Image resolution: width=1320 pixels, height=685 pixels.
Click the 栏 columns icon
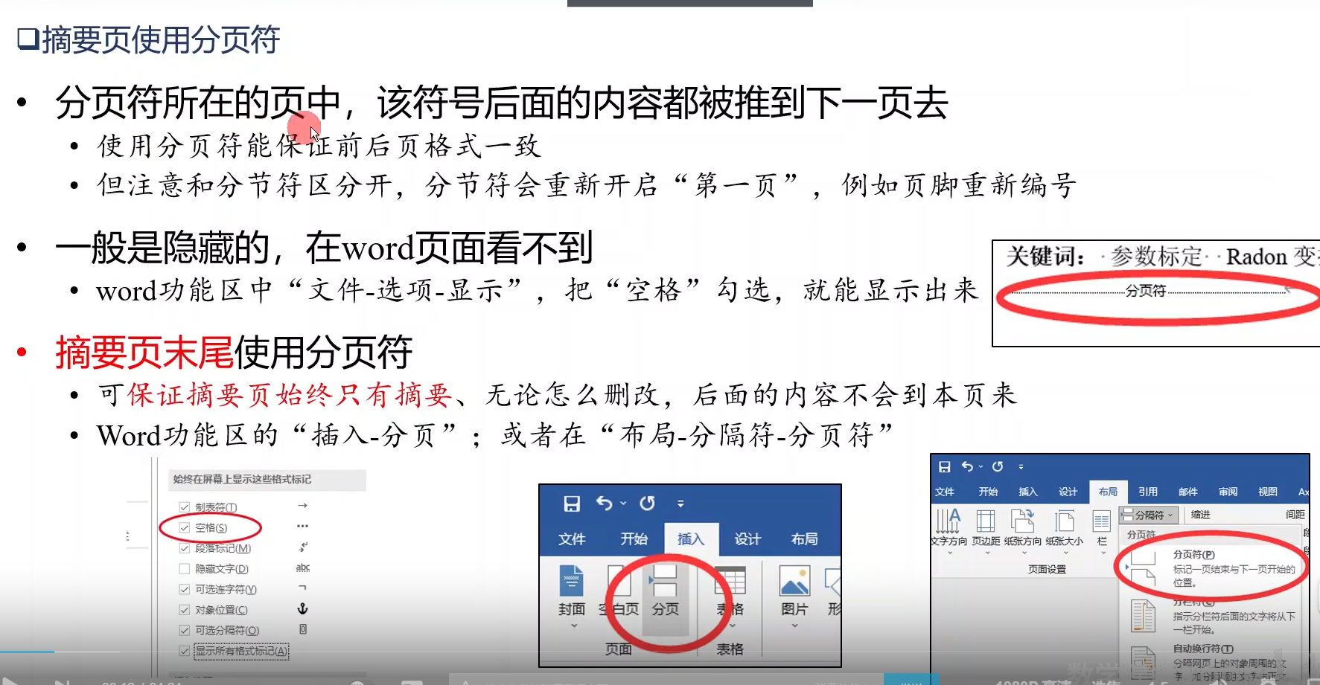pyautogui.click(x=1102, y=521)
